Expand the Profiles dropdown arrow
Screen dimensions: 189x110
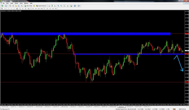click(x=8, y=6)
